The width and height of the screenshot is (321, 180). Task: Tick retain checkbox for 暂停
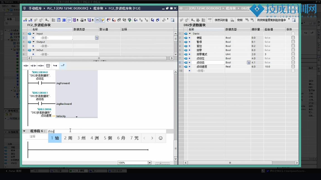293,42
